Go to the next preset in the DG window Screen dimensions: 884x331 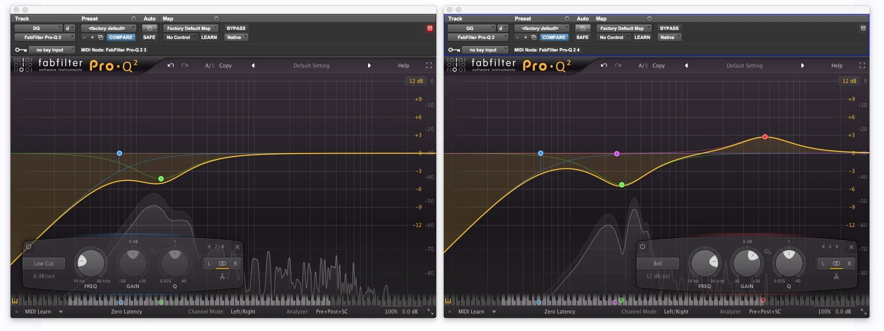pos(369,65)
